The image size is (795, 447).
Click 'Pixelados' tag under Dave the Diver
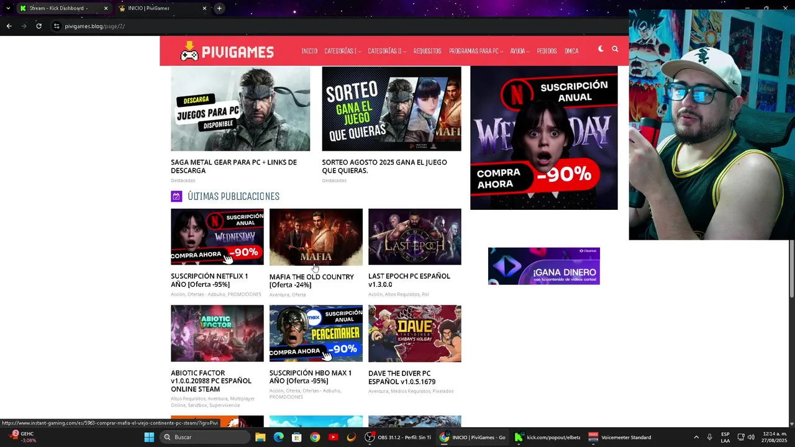coord(443,391)
